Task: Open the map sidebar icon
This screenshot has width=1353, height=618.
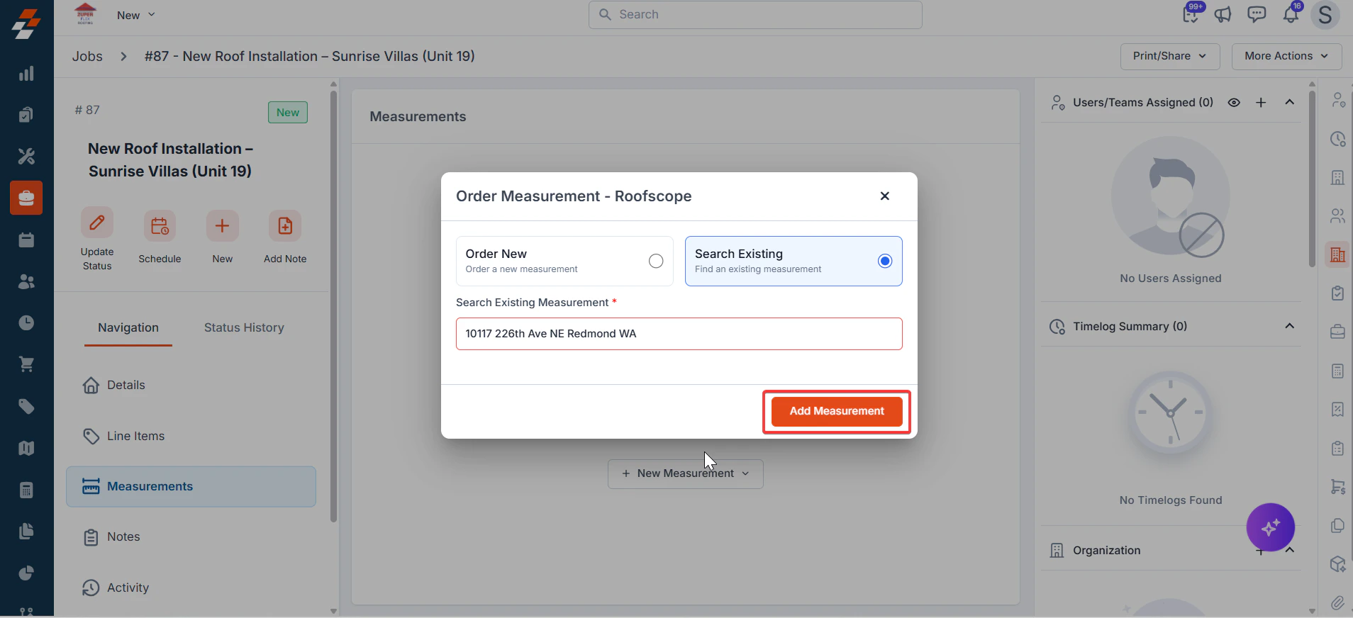Action: [26, 448]
